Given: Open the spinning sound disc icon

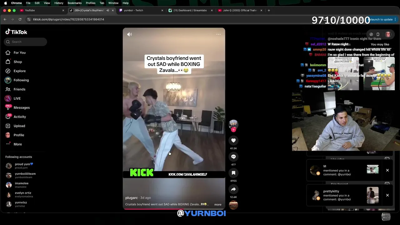Looking at the screenshot, I should [x=233, y=205].
